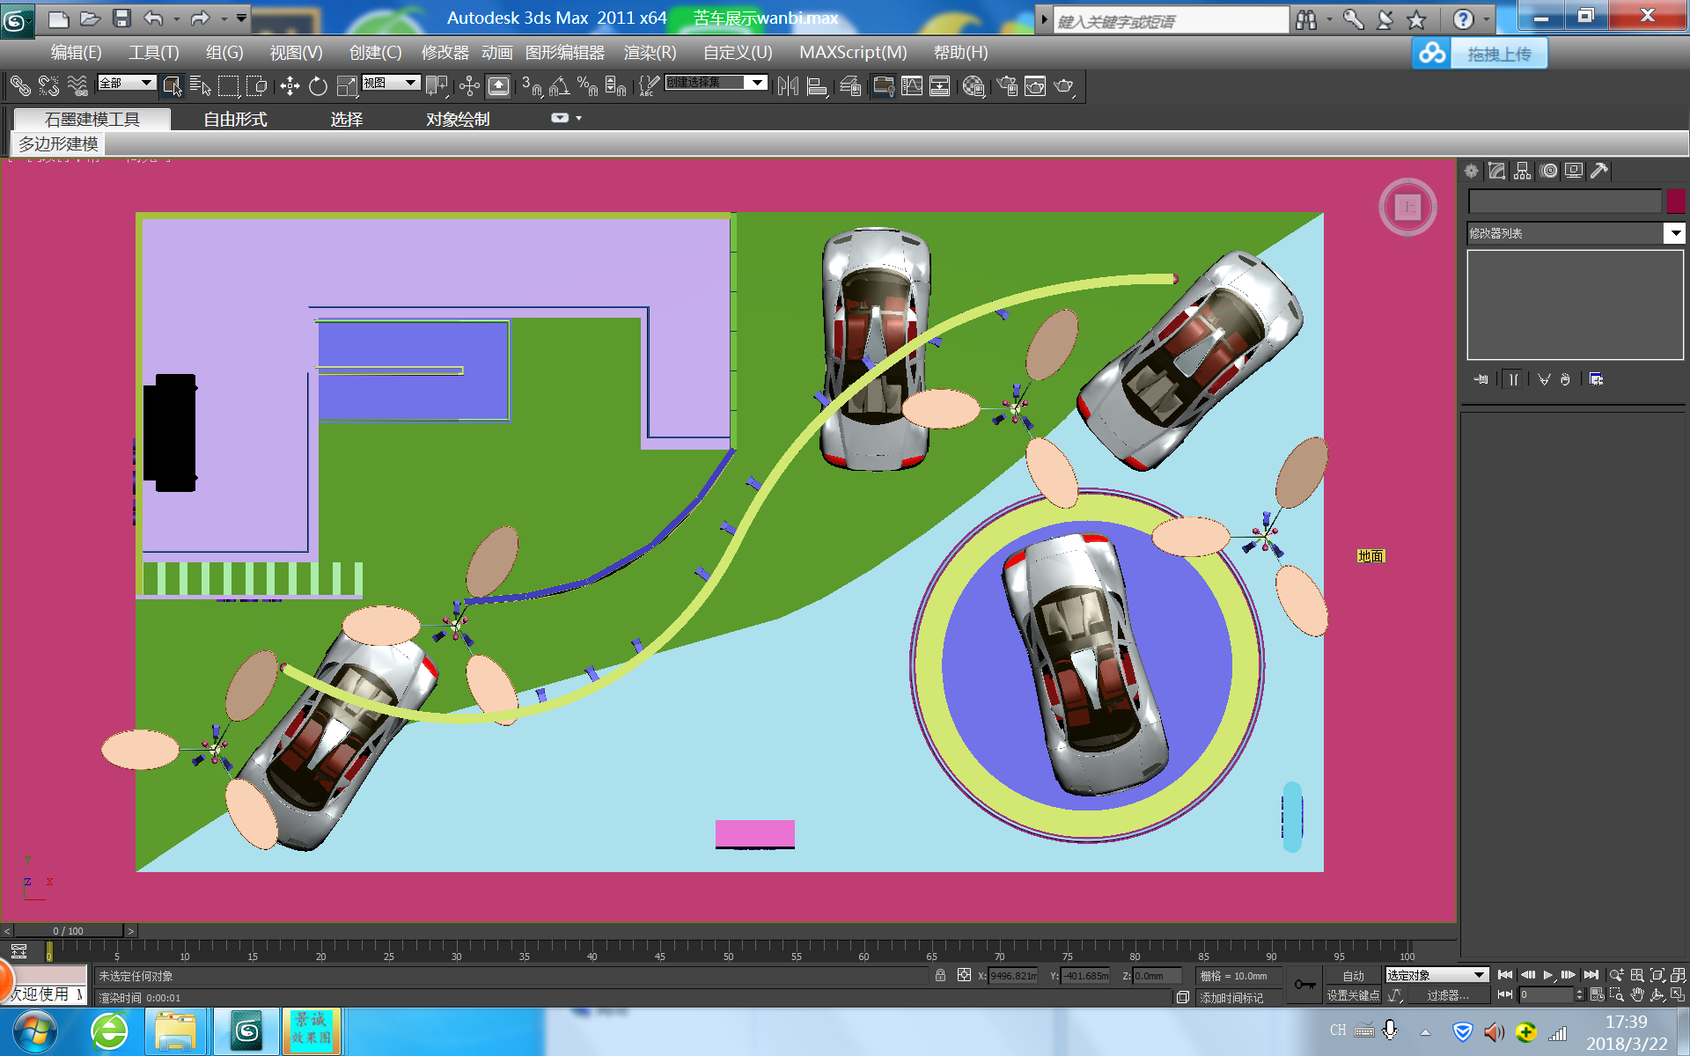This screenshot has width=1690, height=1056.
Task: Click the Align tool icon
Action: [x=817, y=85]
